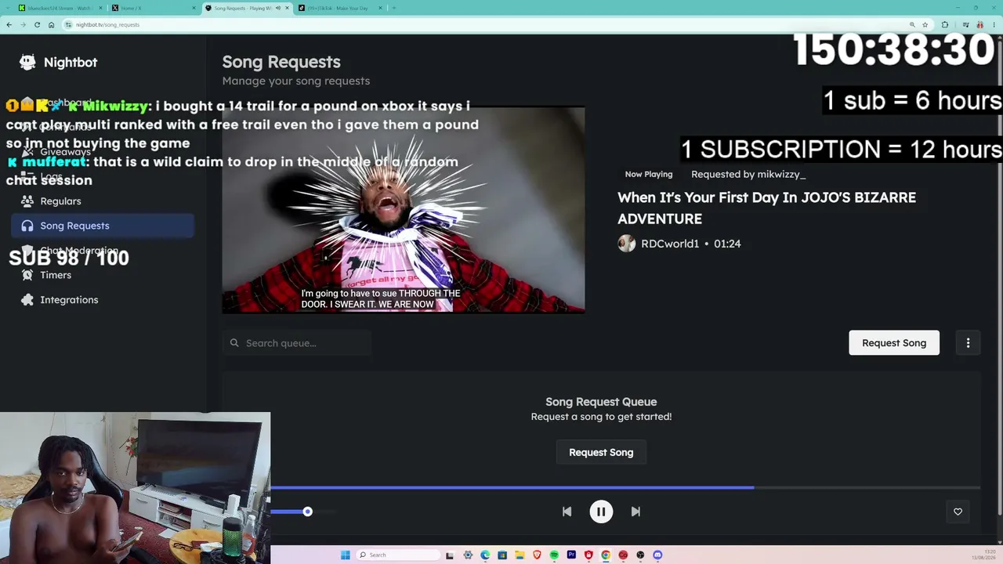Open Giveaways in the sidebar
Screen dimensions: 1003x564
click(x=103, y=152)
